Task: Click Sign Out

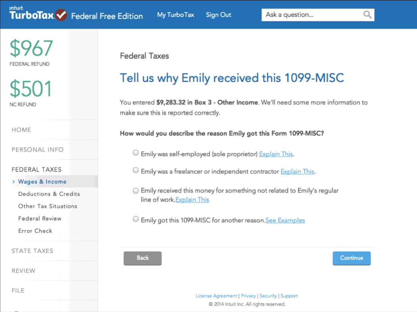Action: (218, 15)
